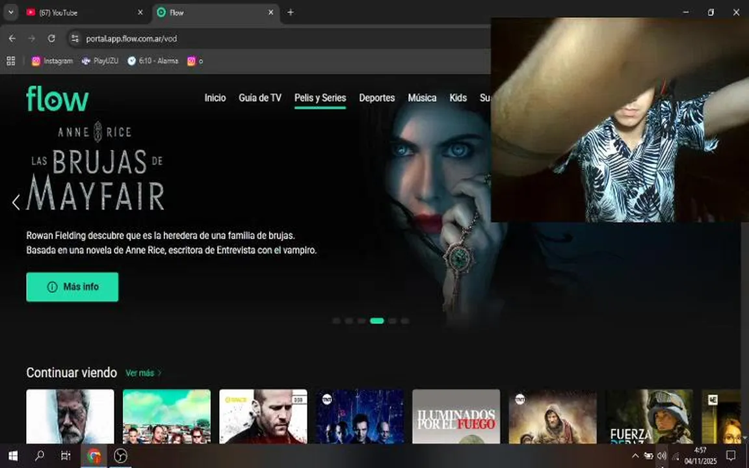Open the bald man Space thumbnail
Screen dimensions: 749x468
pos(263,417)
